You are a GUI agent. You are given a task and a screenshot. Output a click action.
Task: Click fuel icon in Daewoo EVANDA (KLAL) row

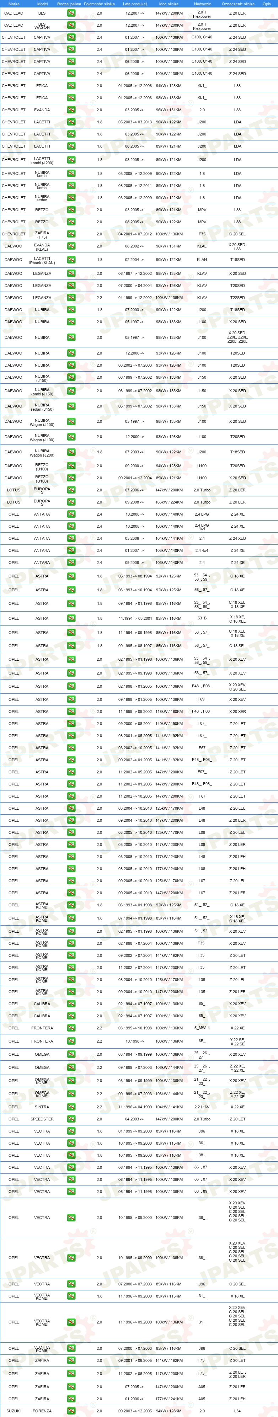(x=71, y=246)
